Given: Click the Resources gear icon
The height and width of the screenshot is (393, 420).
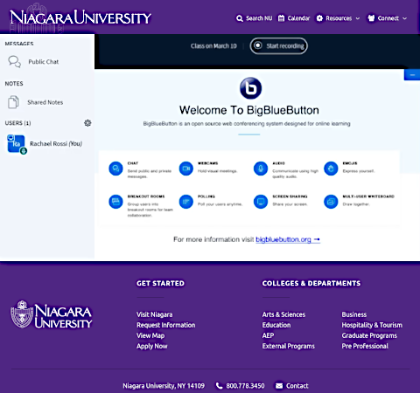Looking at the screenshot, I should click(319, 18).
